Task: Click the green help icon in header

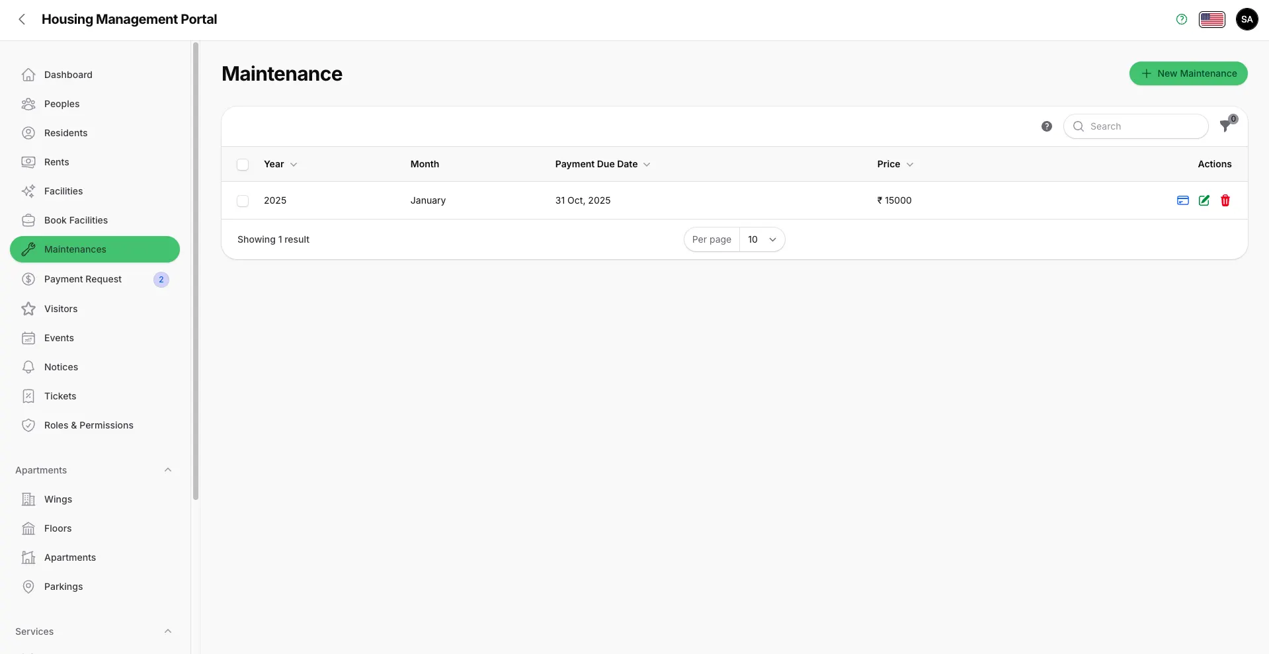Action: (1181, 19)
